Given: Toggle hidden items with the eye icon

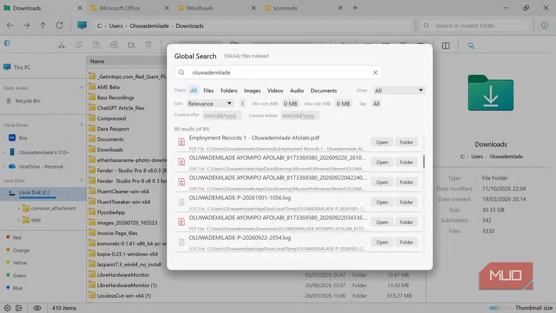Looking at the screenshot, I should 37,308.
